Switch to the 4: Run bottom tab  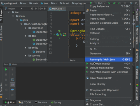pyautogui.click(x=10, y=102)
